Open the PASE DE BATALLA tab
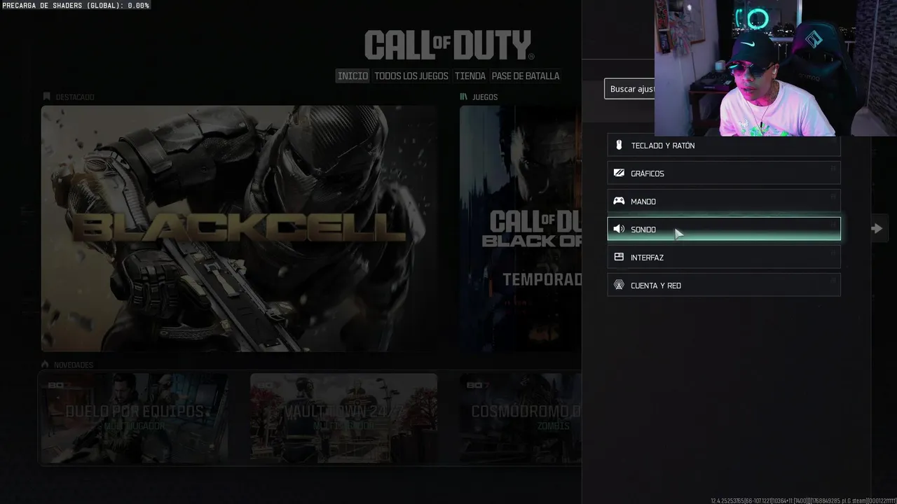The width and height of the screenshot is (897, 504). (x=526, y=76)
